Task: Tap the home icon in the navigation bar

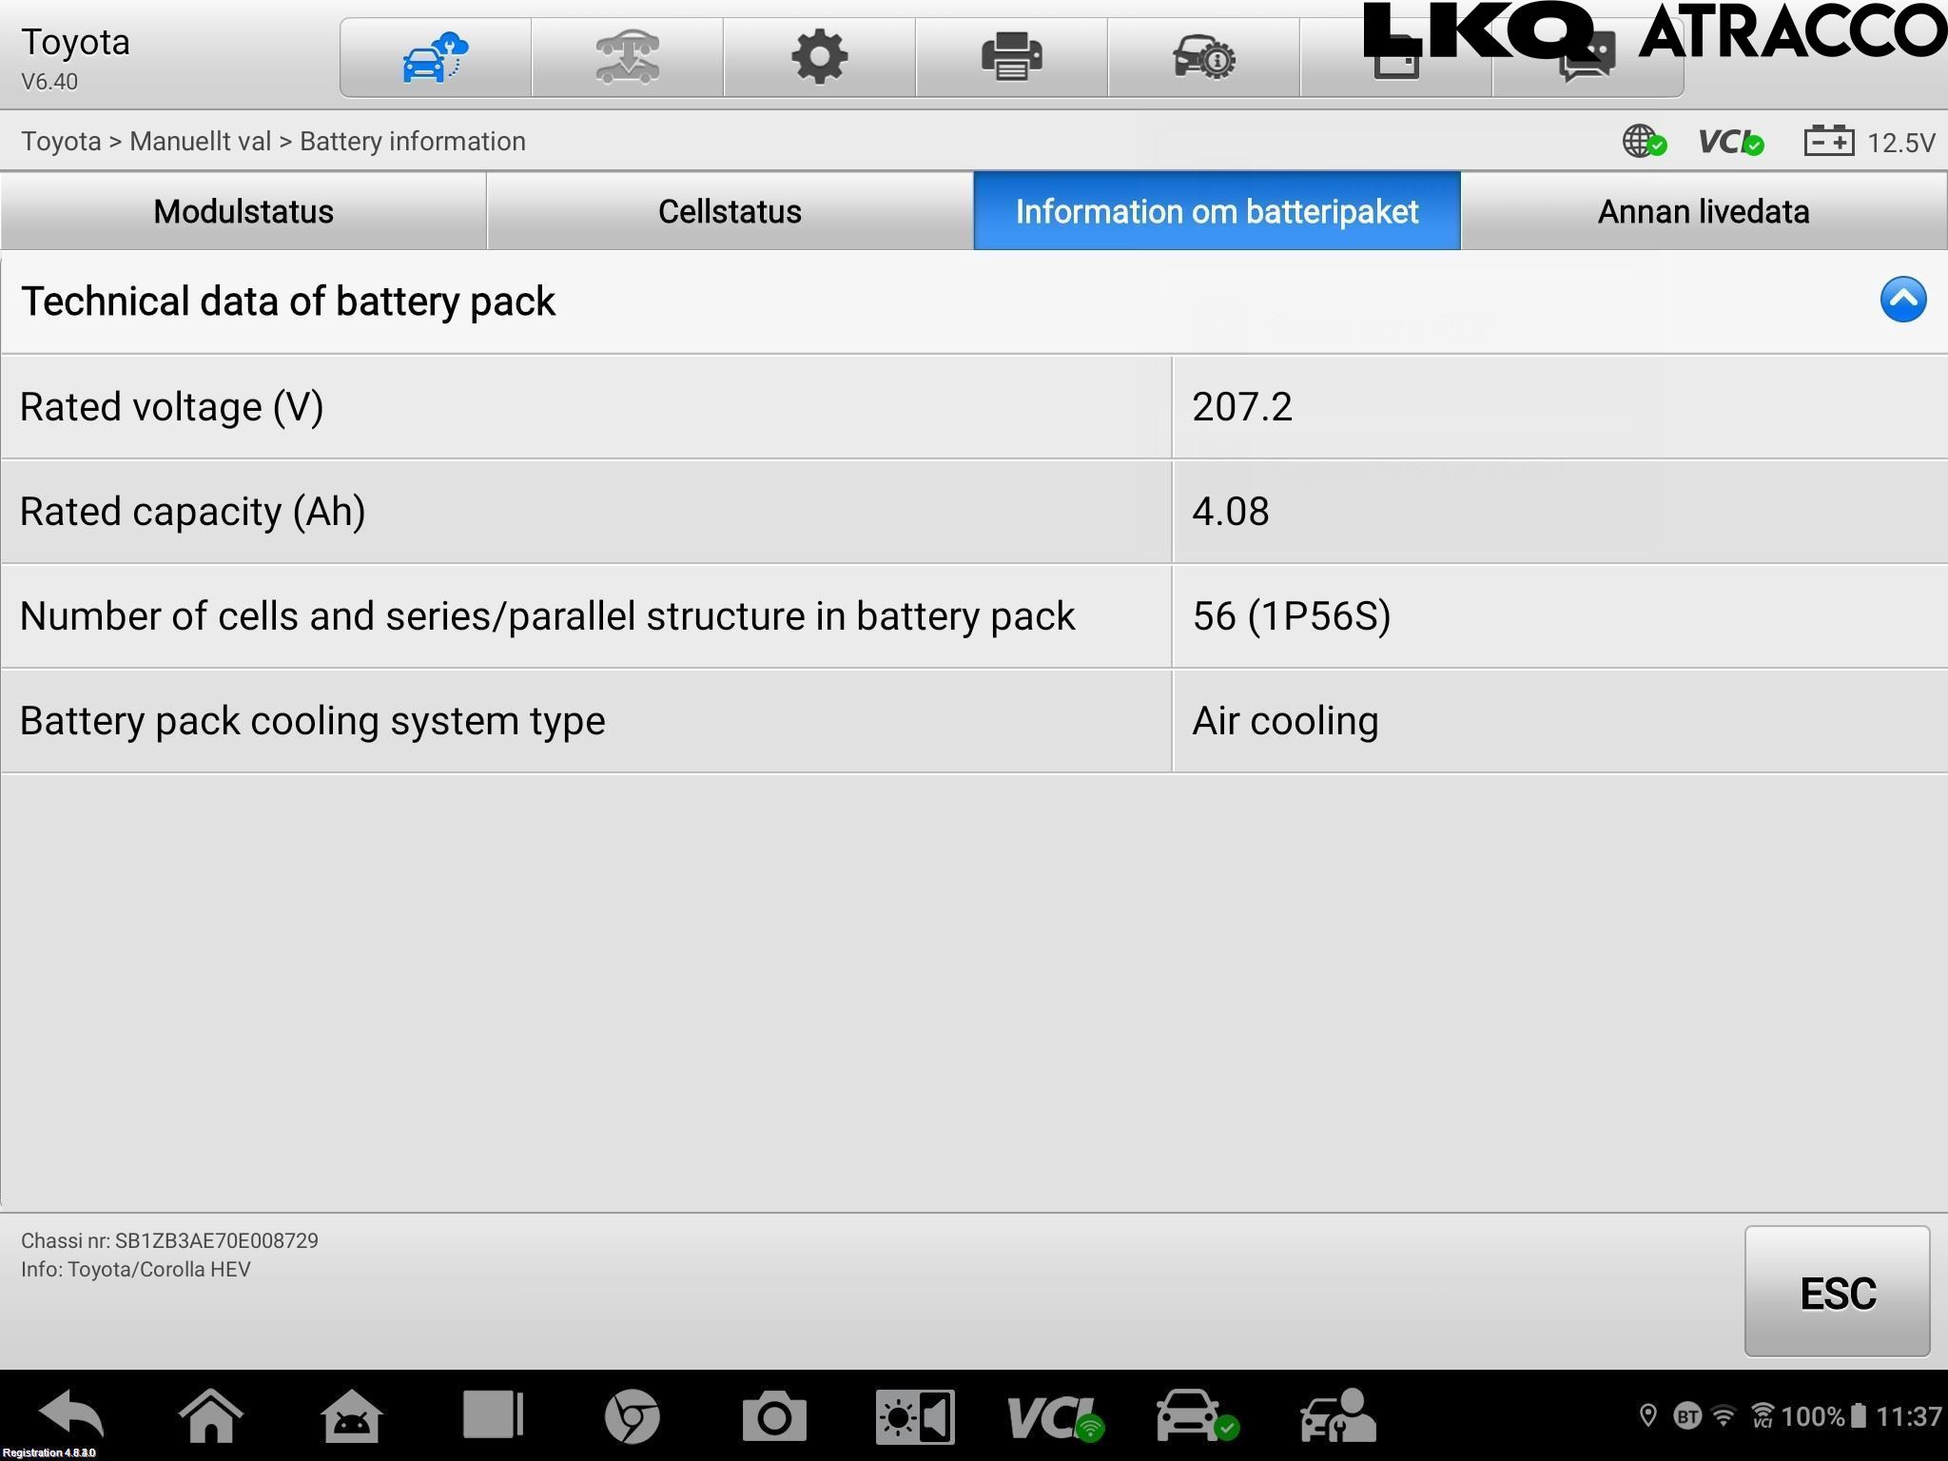Action: click(211, 1415)
